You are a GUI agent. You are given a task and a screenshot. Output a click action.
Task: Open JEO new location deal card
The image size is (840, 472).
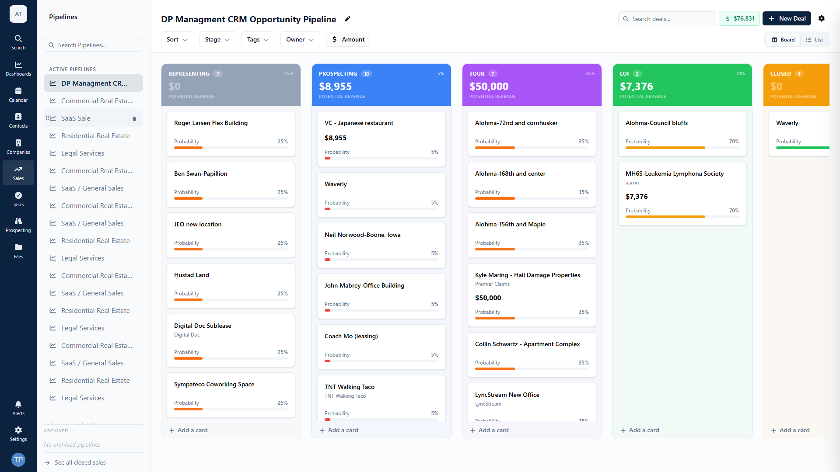231,235
